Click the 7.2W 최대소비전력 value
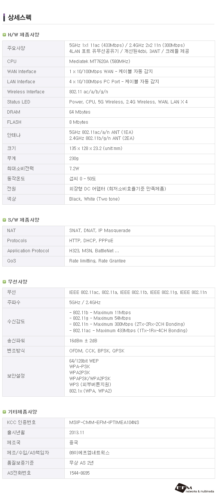 click(x=74, y=169)
